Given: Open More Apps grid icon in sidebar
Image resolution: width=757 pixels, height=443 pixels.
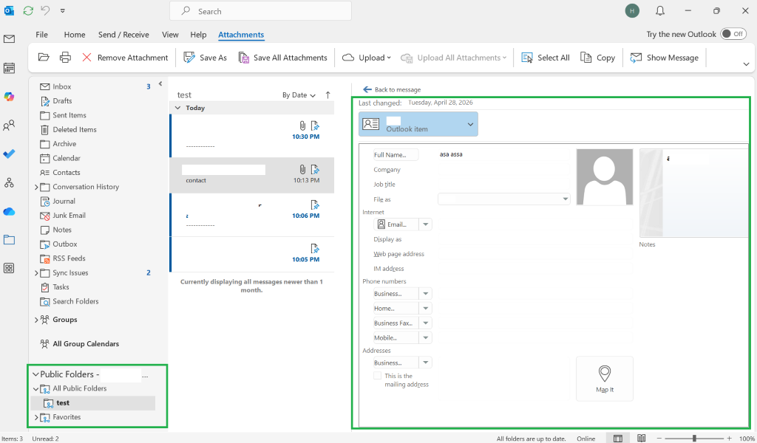Looking at the screenshot, I should (x=9, y=268).
